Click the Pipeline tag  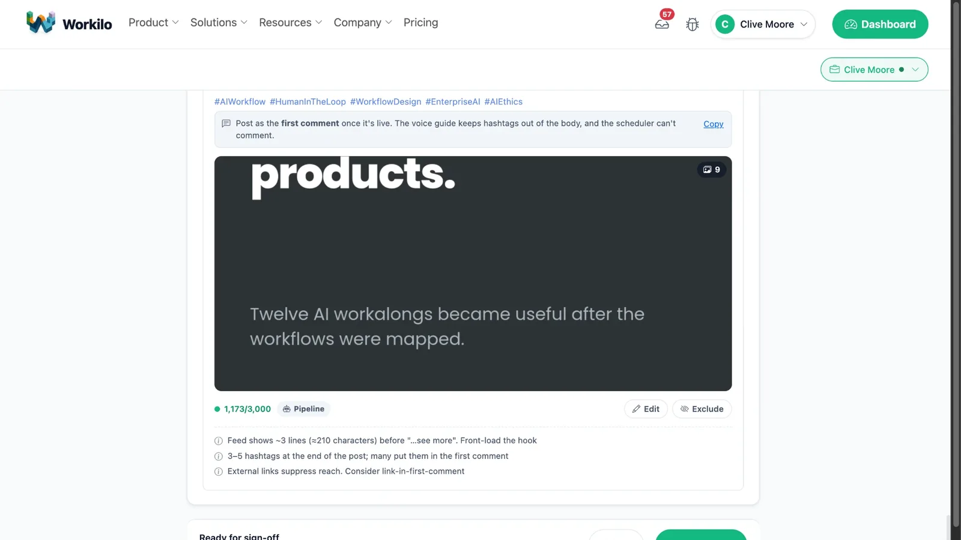tap(303, 409)
